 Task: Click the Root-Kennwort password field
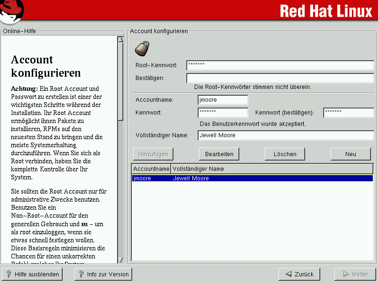tap(279, 65)
